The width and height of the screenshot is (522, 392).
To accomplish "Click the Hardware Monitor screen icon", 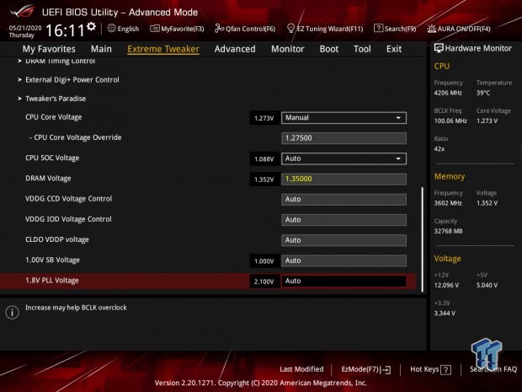I will (439, 48).
